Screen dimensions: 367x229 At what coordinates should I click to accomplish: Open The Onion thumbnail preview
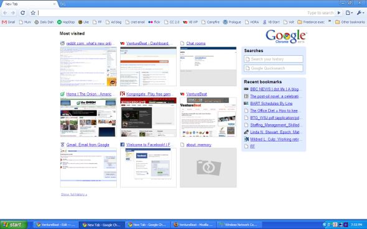click(x=88, y=117)
